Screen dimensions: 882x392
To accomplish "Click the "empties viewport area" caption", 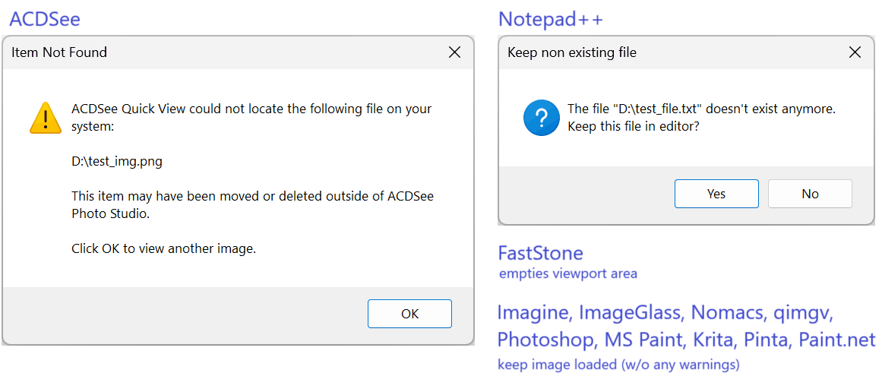I will point(567,273).
